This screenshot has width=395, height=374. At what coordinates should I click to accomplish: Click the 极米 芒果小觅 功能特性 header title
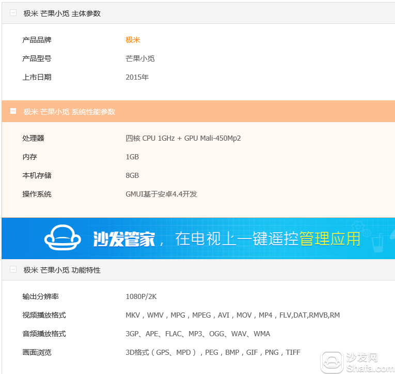click(x=62, y=270)
